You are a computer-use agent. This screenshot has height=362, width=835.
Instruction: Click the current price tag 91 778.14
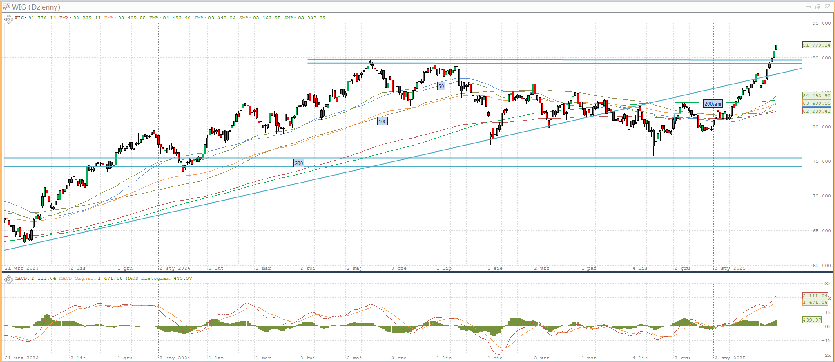pos(816,45)
